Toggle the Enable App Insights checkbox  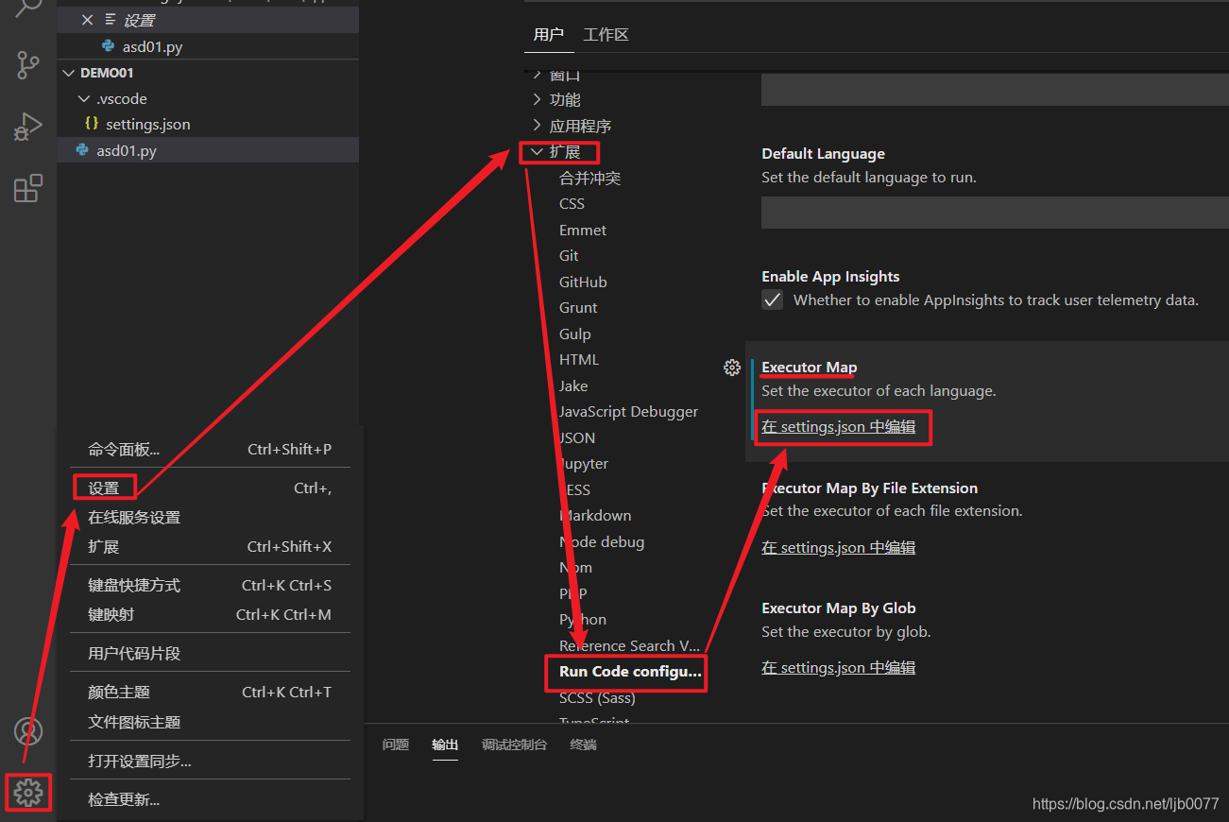(773, 300)
